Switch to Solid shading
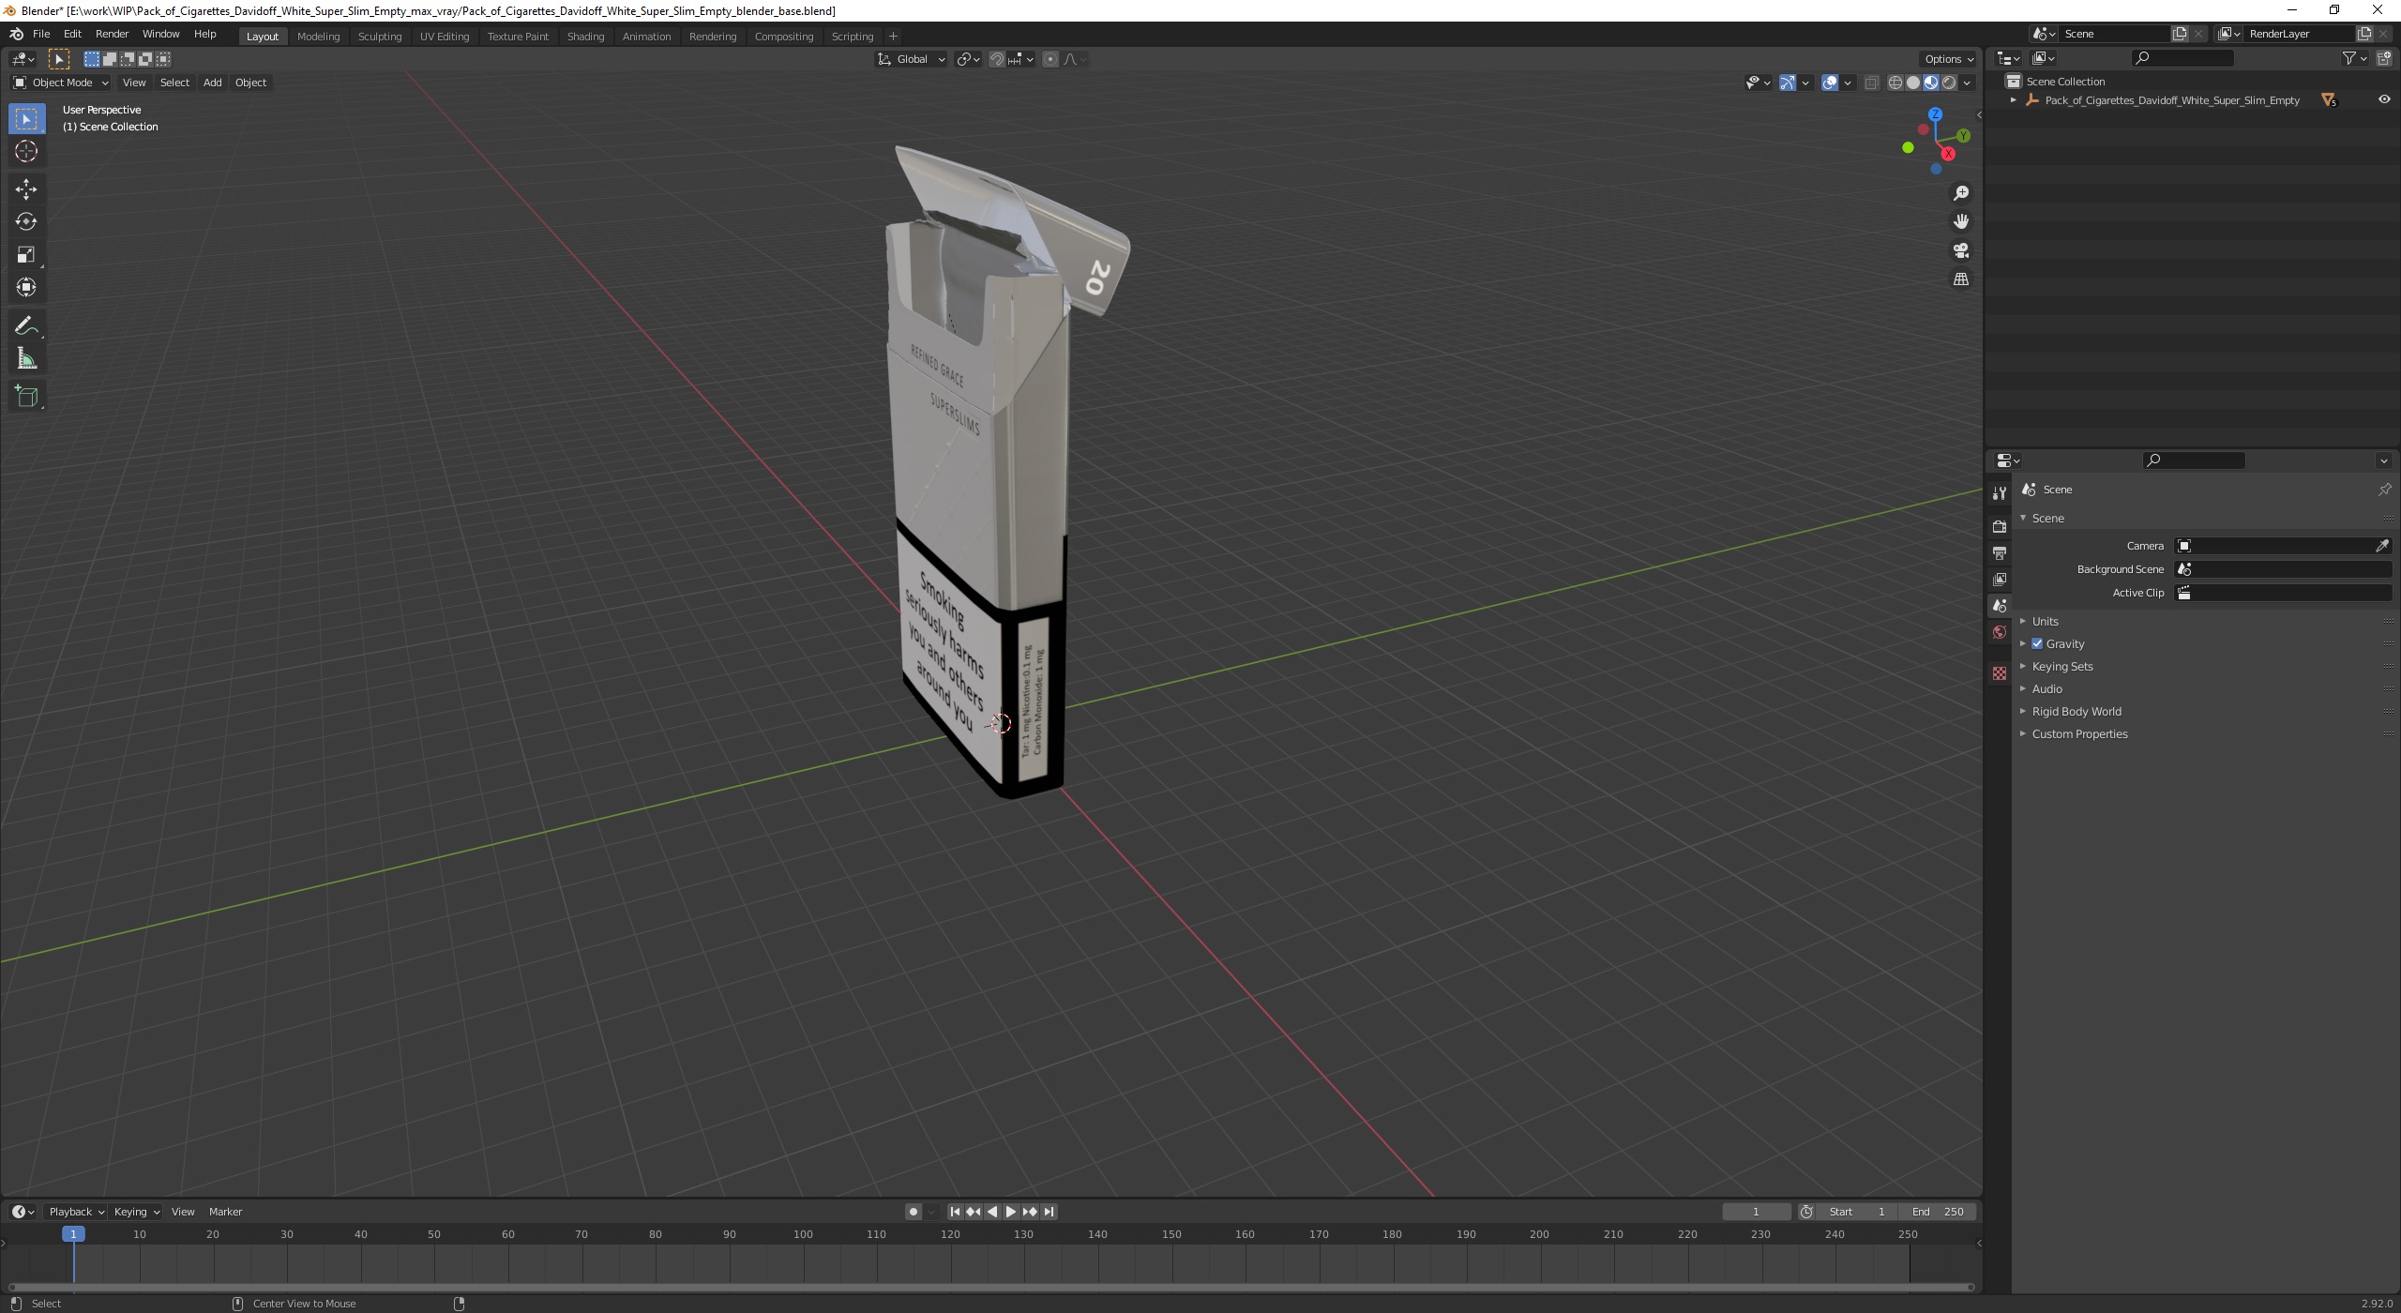Screen dimensions: 2401x1313 1913,83
